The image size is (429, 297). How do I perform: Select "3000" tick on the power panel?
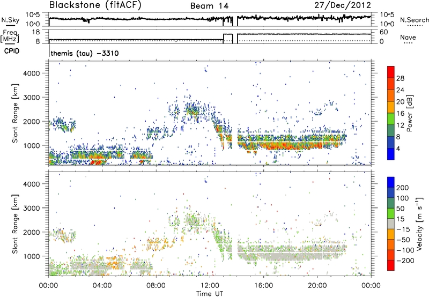coord(31,98)
